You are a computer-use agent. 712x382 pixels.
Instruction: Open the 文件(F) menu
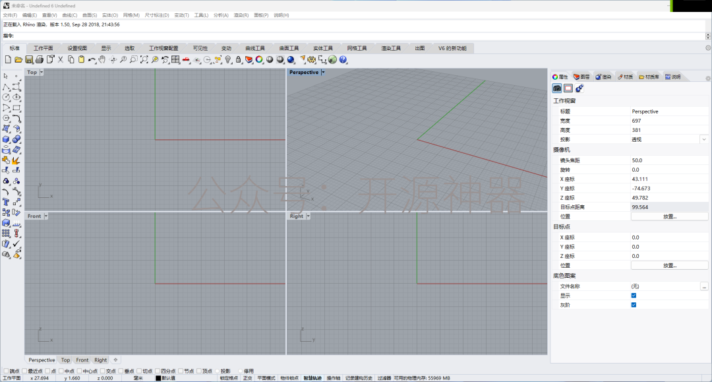pos(10,15)
